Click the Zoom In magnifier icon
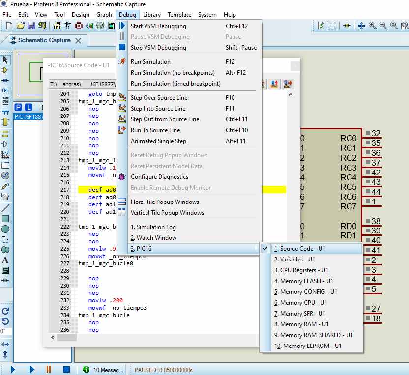The height and width of the screenshot is (375, 409). point(372,26)
